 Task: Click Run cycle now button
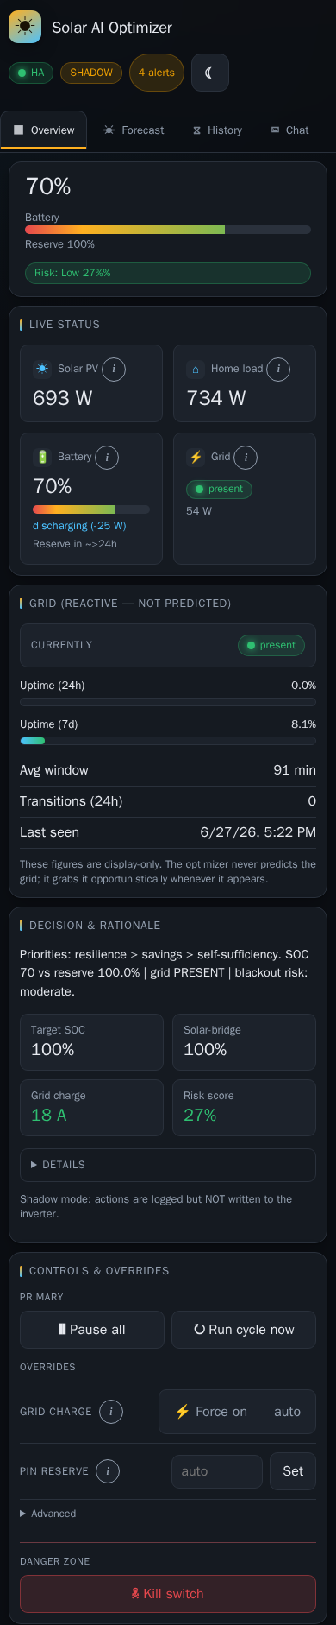[x=244, y=1330]
